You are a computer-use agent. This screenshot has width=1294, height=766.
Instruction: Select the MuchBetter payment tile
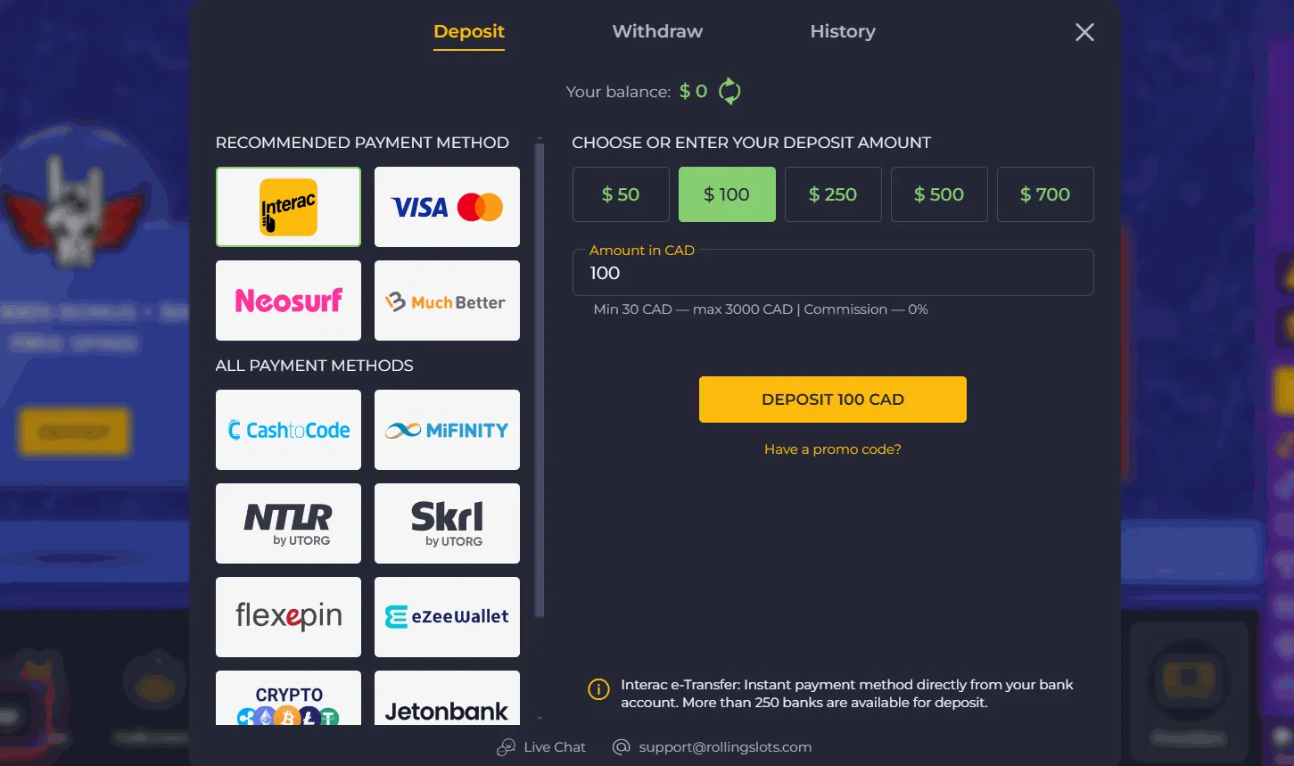tap(447, 301)
